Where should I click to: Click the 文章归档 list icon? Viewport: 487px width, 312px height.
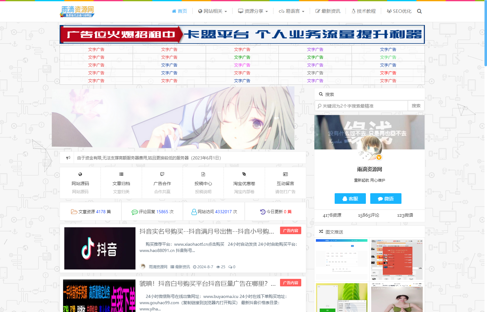point(121,174)
